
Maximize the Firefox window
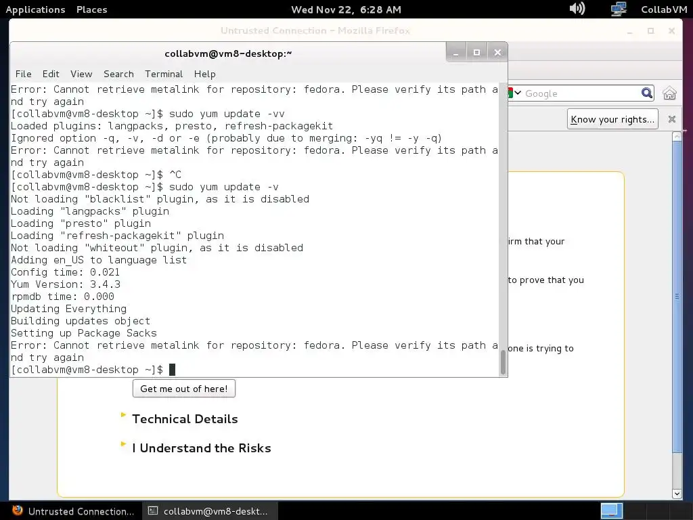(650, 31)
